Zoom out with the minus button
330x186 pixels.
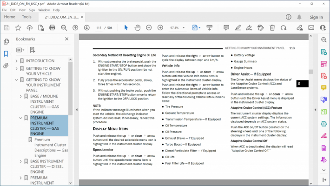(149, 27)
